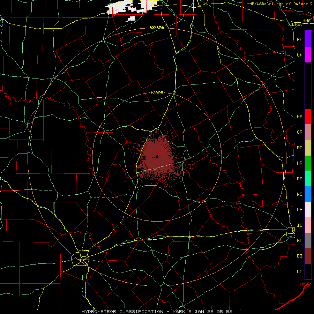This screenshot has width=314, height=314.
Task: Click the BD legend label
Action: [x=299, y=148]
